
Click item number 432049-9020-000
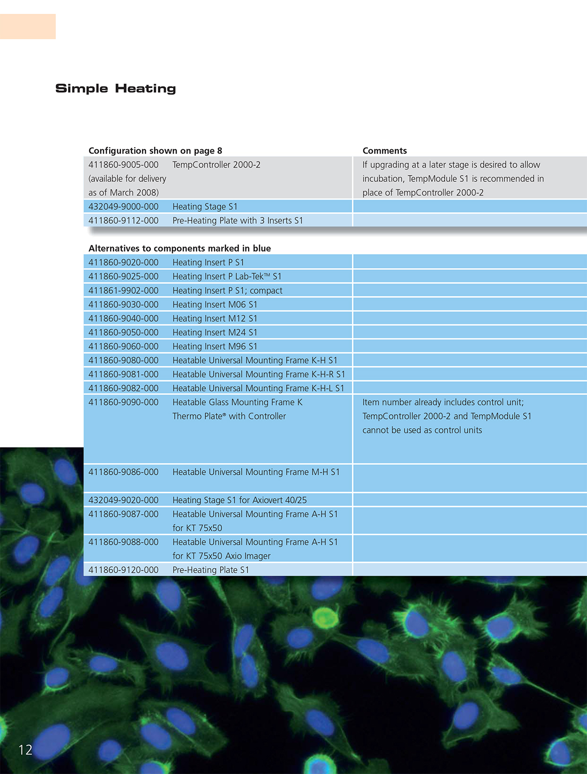click(123, 500)
